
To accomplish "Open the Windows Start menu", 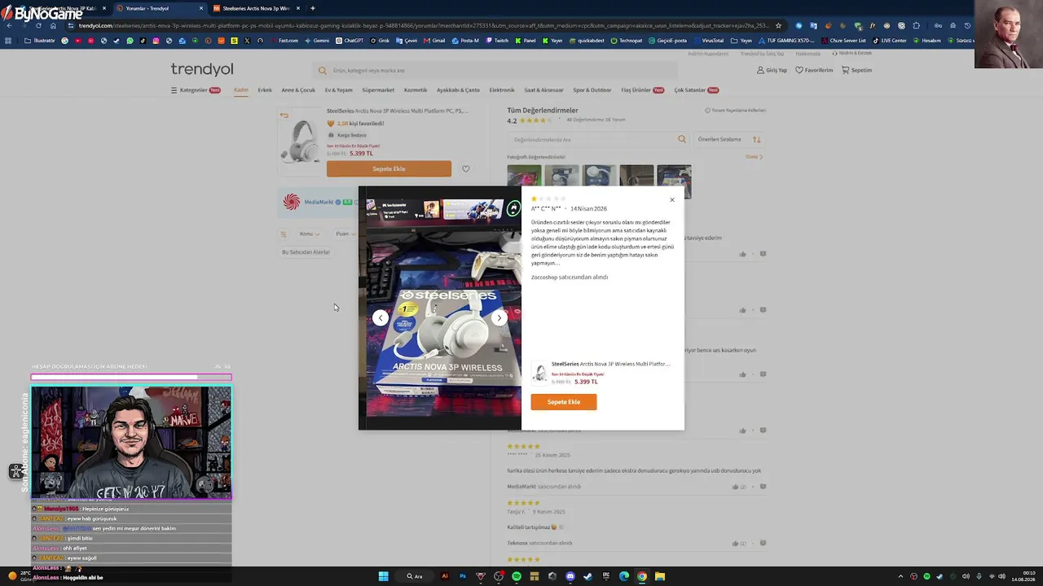I will [x=383, y=576].
